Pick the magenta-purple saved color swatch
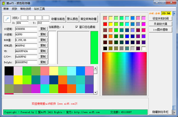This screenshot has width=178, height=117. pyautogui.click(x=36, y=89)
